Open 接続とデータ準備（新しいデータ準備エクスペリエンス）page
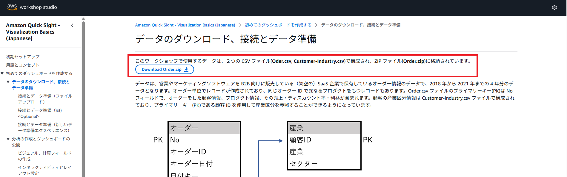This screenshot has height=177, width=567. click(45, 128)
